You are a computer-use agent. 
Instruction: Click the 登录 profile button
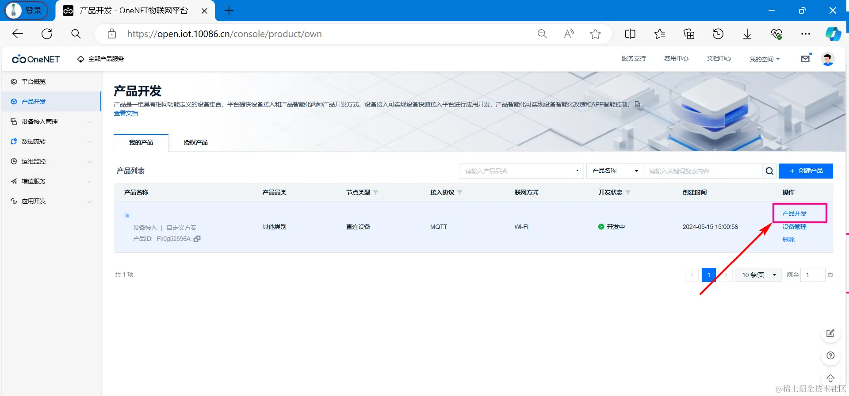pos(27,11)
